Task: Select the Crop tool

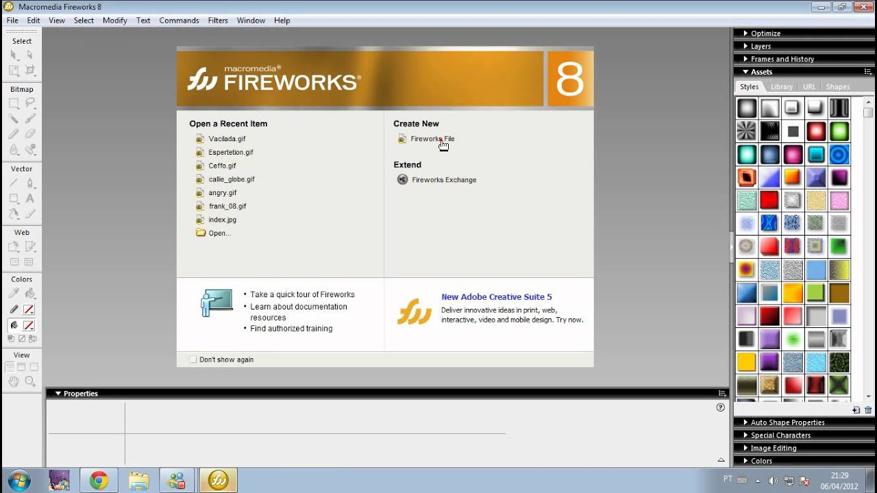Action: (x=29, y=70)
